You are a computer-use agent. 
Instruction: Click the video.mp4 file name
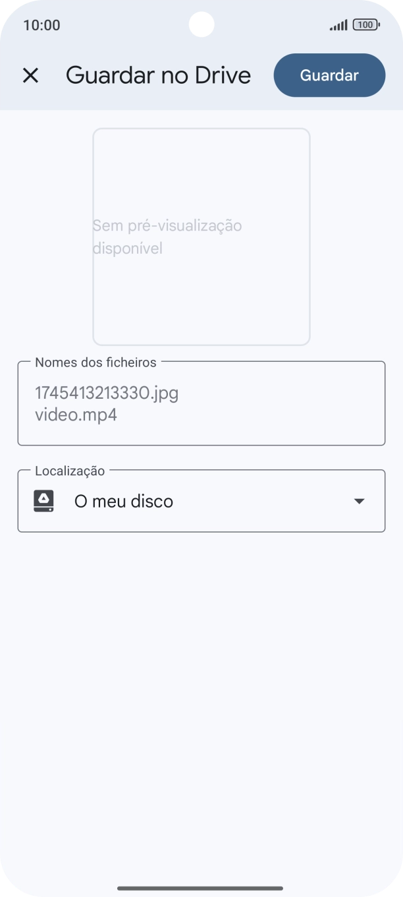point(76,415)
